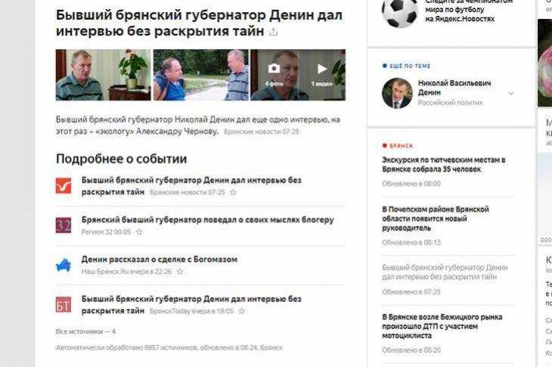Open the БРЯНСК regional section label
Image resolution: width=552 pixels, height=367 pixels.
pos(401,146)
